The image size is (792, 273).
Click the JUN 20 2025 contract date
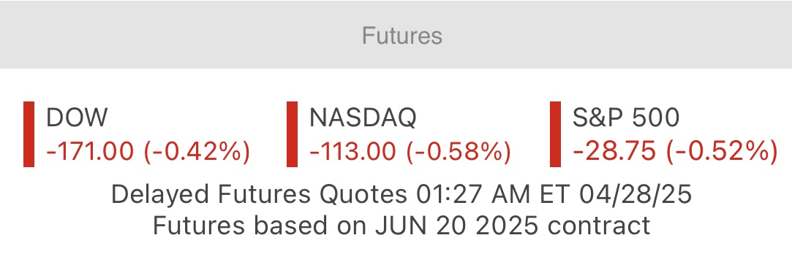456,225
